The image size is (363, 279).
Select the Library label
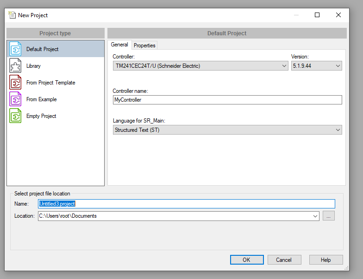[x=33, y=66]
